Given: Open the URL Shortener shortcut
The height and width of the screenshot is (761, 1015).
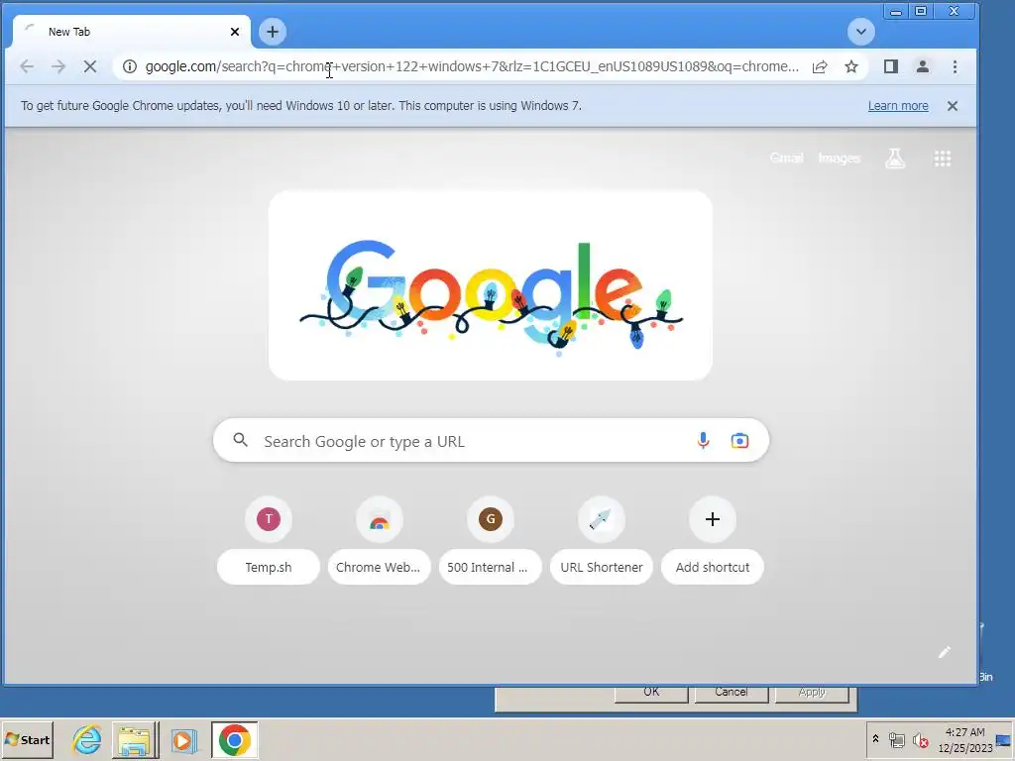Looking at the screenshot, I should (x=602, y=540).
